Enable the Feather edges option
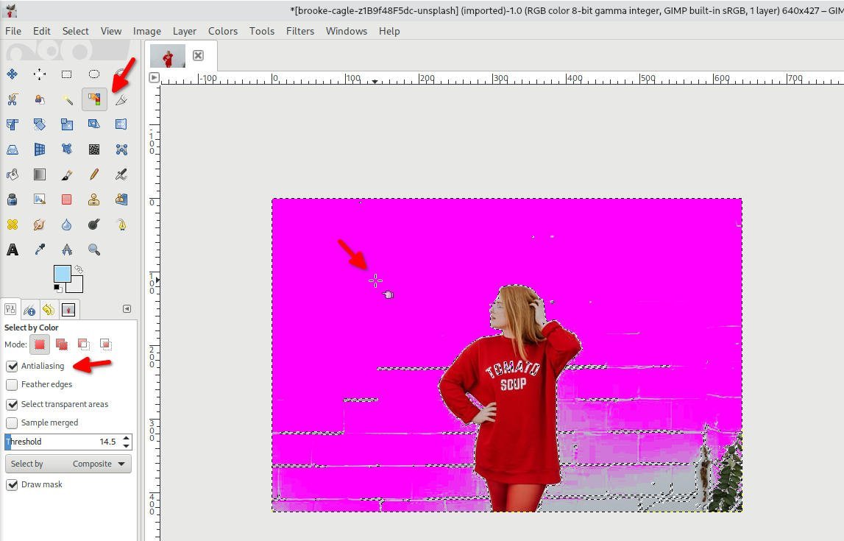Viewport: 844px width, 541px height. [12, 384]
